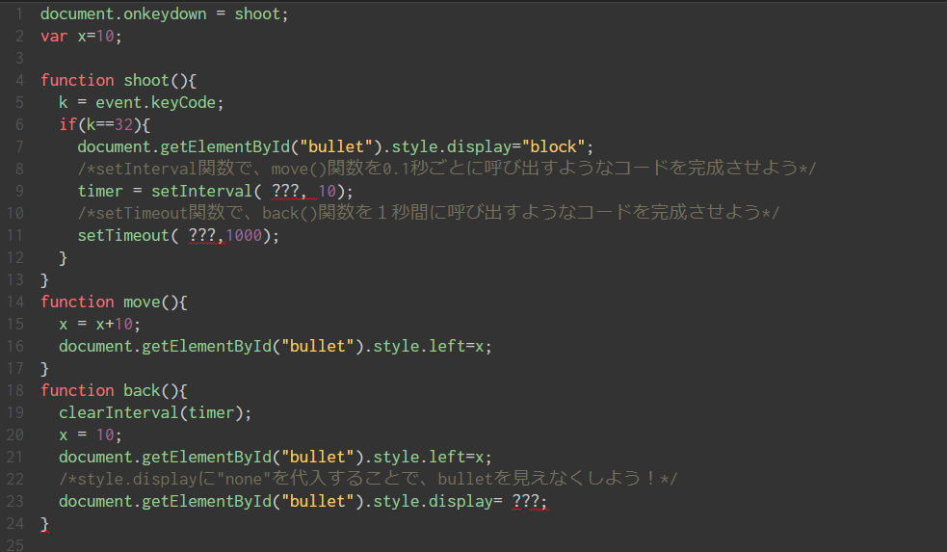
Task: Click line number 14 in the gutter
Action: [17, 302]
